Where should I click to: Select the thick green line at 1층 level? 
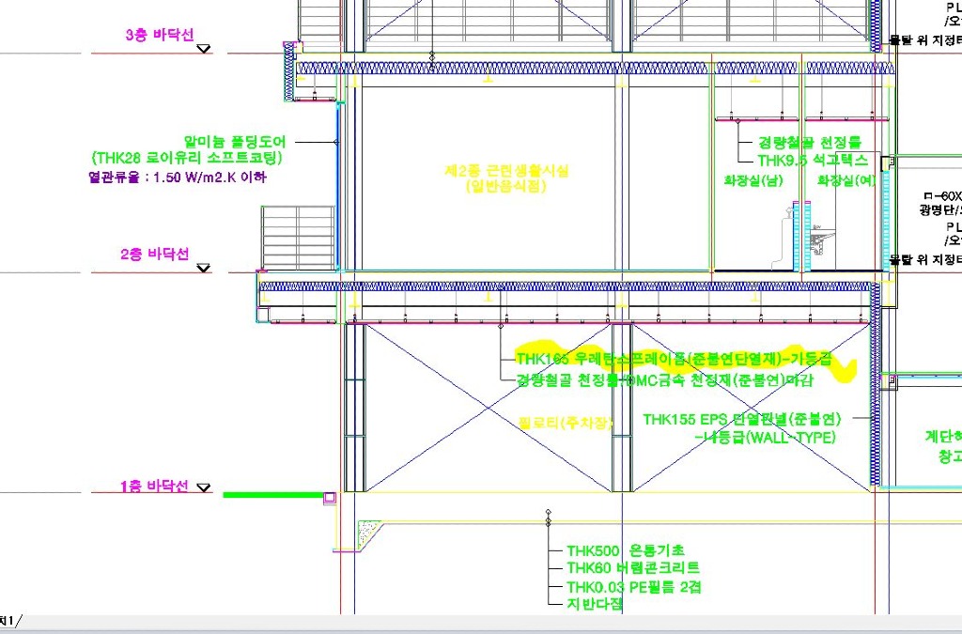272,494
